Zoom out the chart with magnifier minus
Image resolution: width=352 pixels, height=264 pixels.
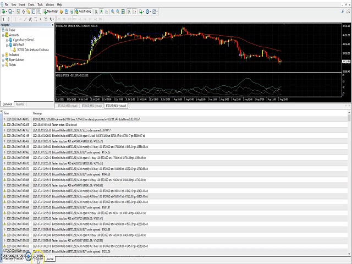118,12
